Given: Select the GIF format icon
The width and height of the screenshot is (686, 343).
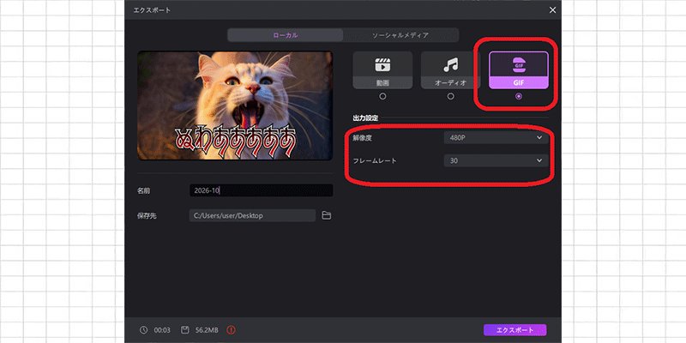Looking at the screenshot, I should (x=519, y=65).
